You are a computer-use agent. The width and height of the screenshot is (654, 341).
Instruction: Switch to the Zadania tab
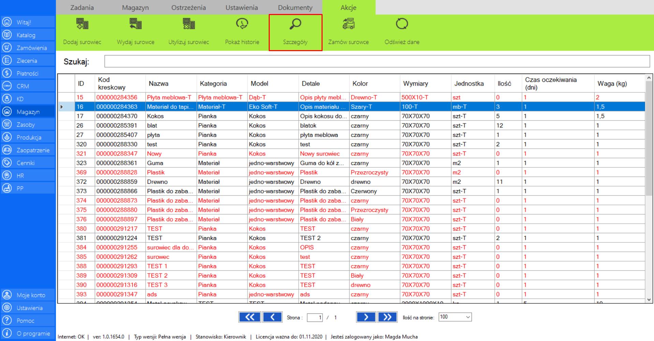(82, 8)
